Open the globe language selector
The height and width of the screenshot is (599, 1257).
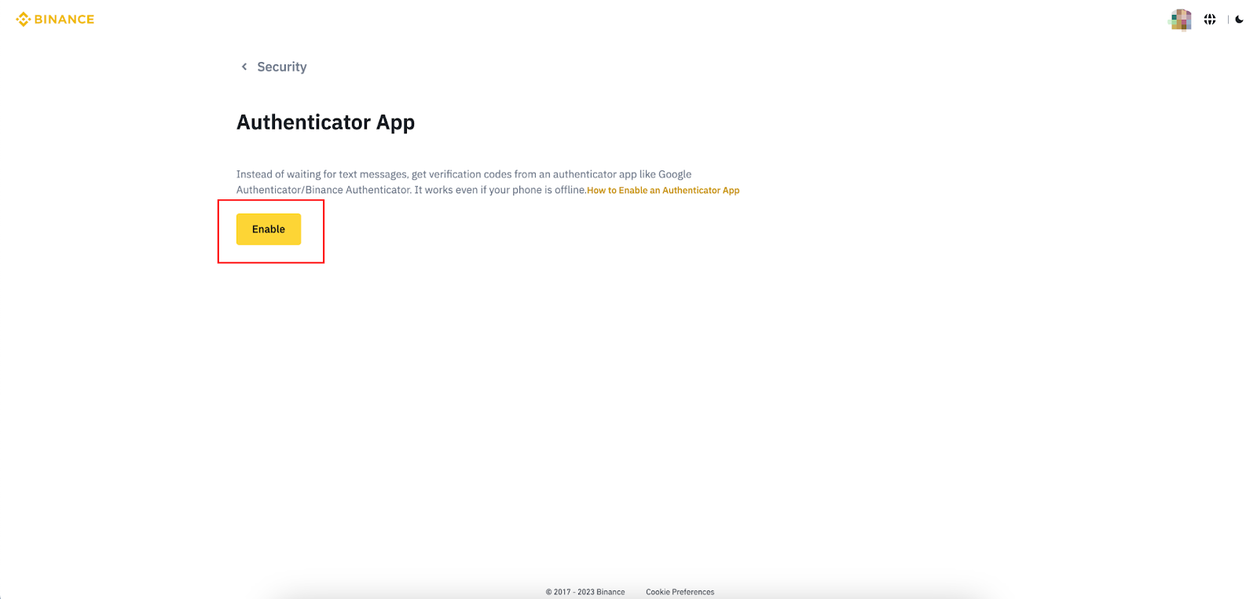coord(1210,20)
